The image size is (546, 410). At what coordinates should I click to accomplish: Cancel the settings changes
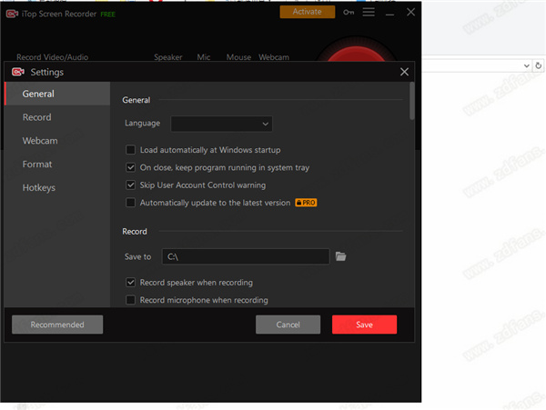pyautogui.click(x=288, y=325)
